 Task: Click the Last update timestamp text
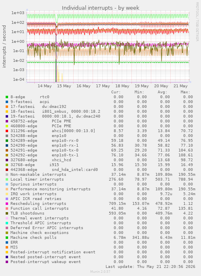pos(150,267)
